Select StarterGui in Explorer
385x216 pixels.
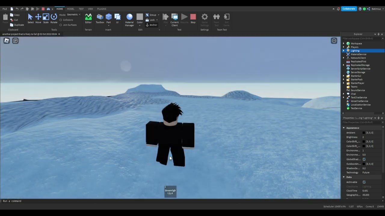tap(356, 76)
